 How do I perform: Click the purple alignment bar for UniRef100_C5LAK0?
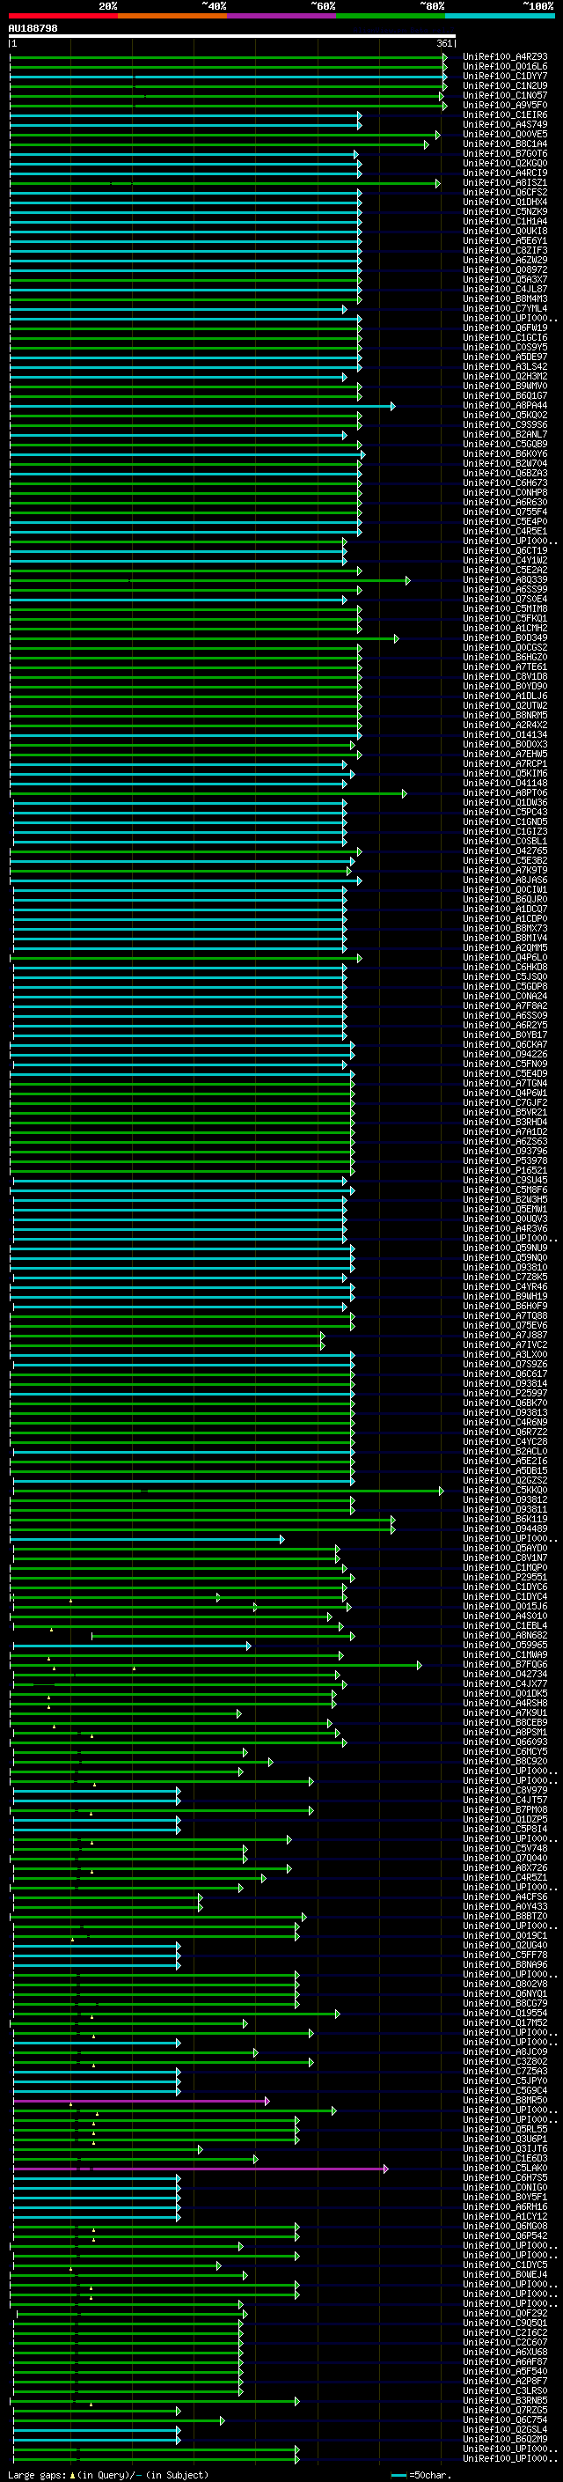click(x=201, y=2169)
